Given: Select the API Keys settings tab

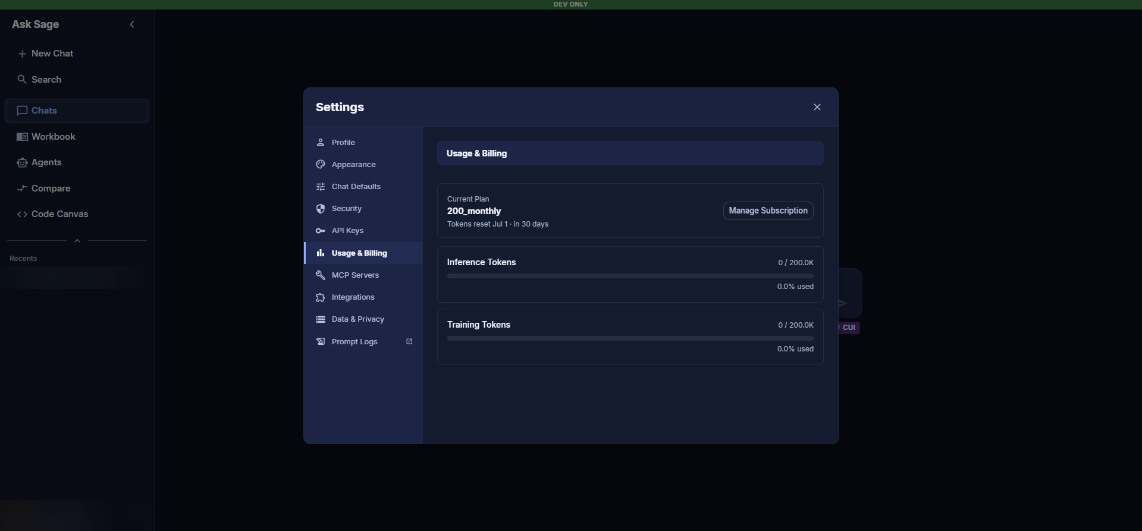Looking at the screenshot, I should pyautogui.click(x=363, y=231).
